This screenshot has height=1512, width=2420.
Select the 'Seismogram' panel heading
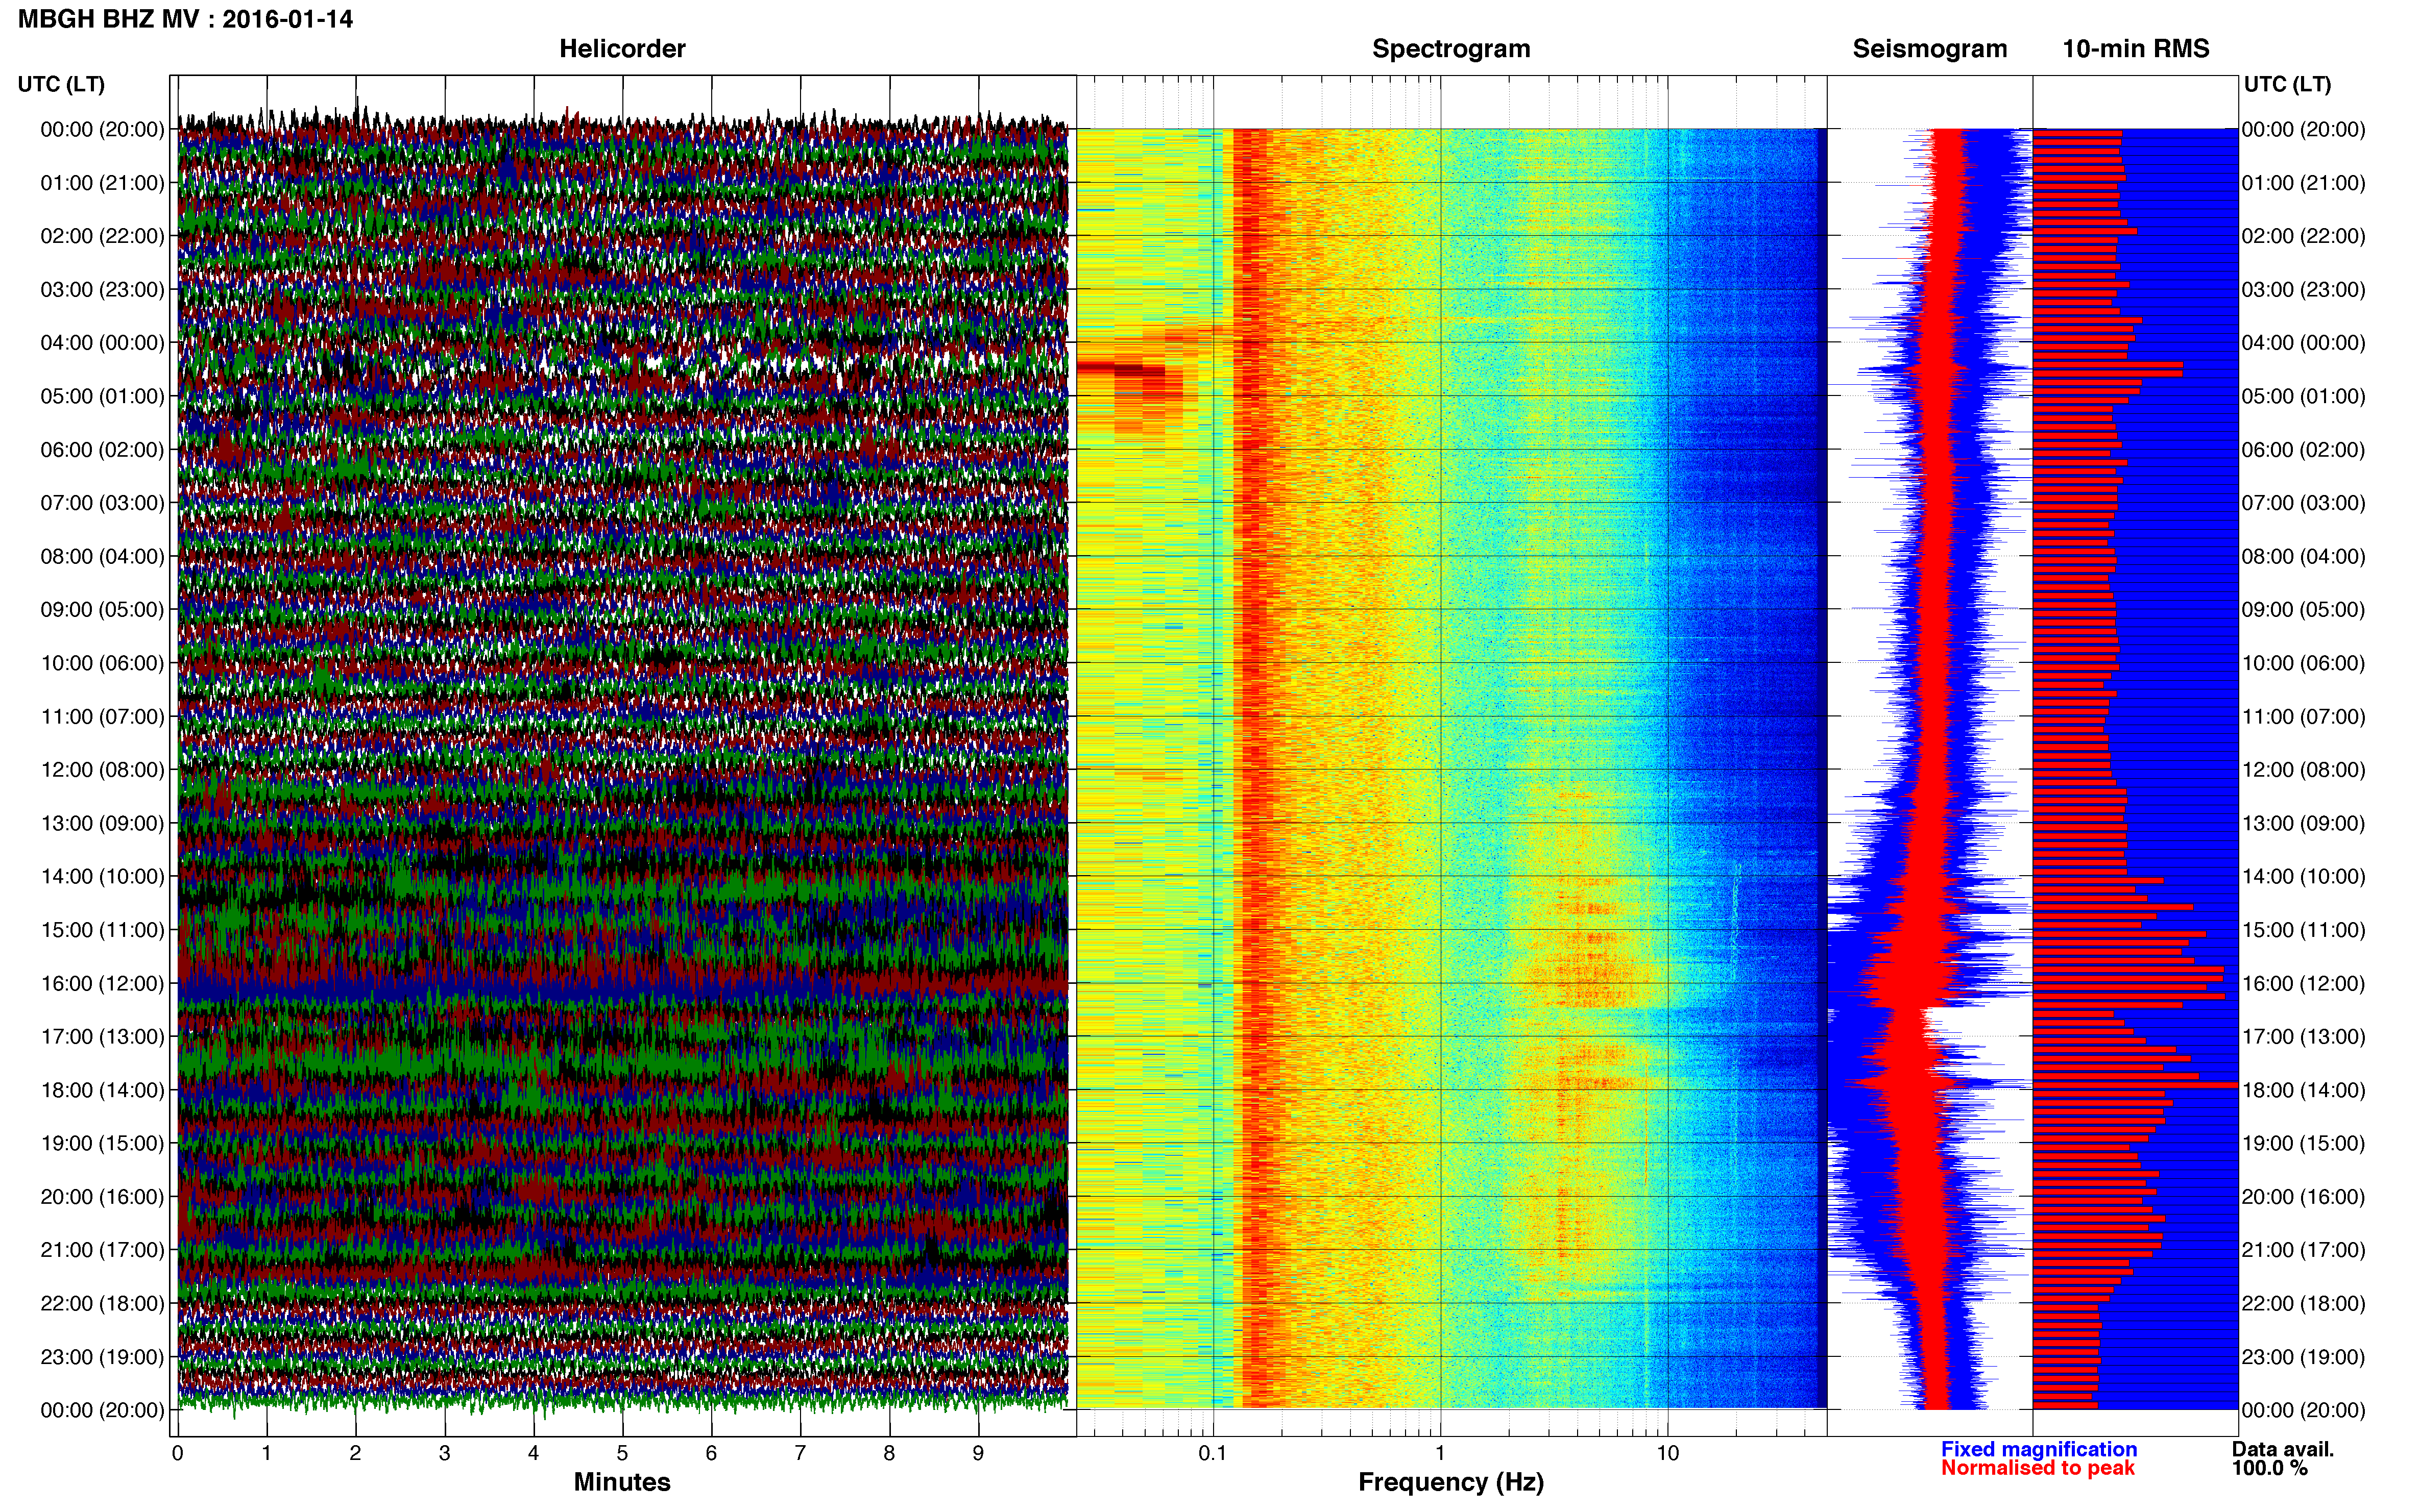pos(1930,49)
